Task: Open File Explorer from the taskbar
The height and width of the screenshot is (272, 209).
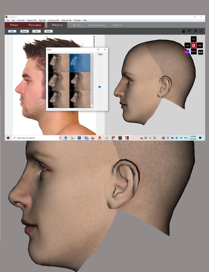Action: 72,138
